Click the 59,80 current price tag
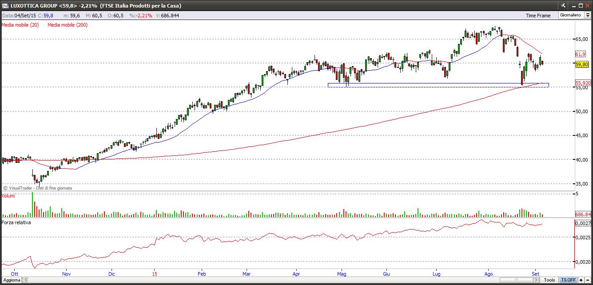Screen dimensions: 593x285 582,64
